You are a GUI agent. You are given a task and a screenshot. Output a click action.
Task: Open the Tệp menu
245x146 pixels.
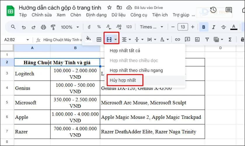point(23,15)
